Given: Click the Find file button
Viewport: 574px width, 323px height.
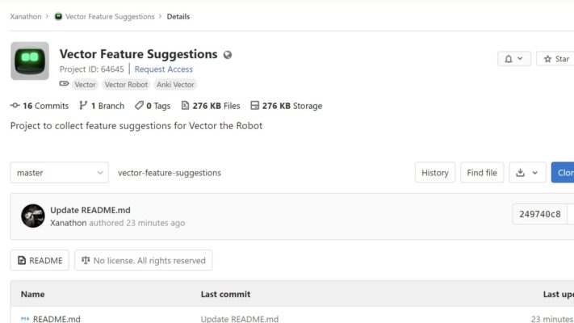Looking at the screenshot, I should pos(482,173).
